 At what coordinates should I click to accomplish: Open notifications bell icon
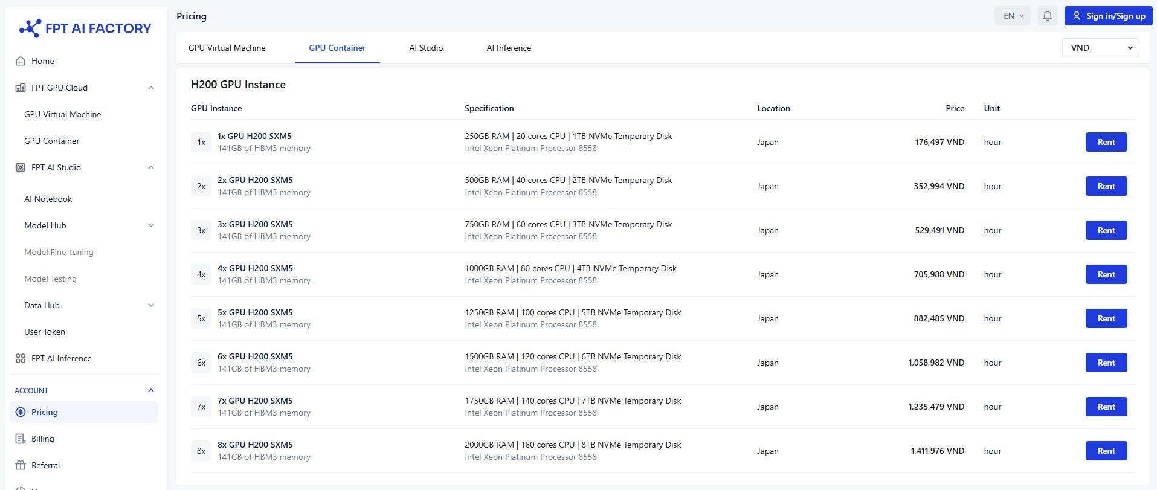point(1048,16)
